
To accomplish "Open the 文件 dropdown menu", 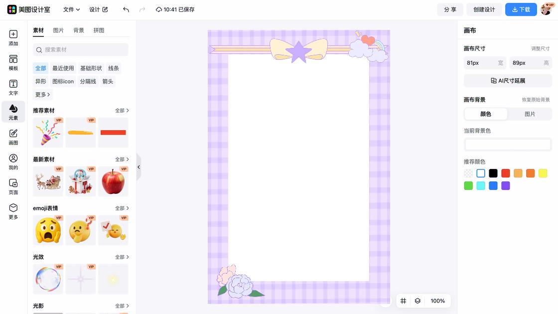I will click(71, 9).
